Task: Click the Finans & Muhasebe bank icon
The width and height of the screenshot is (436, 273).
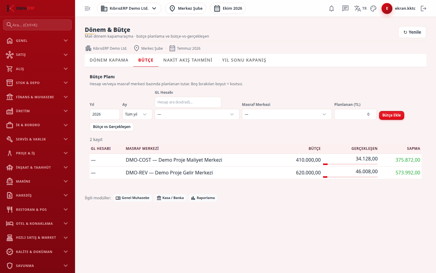Action: tap(10, 97)
